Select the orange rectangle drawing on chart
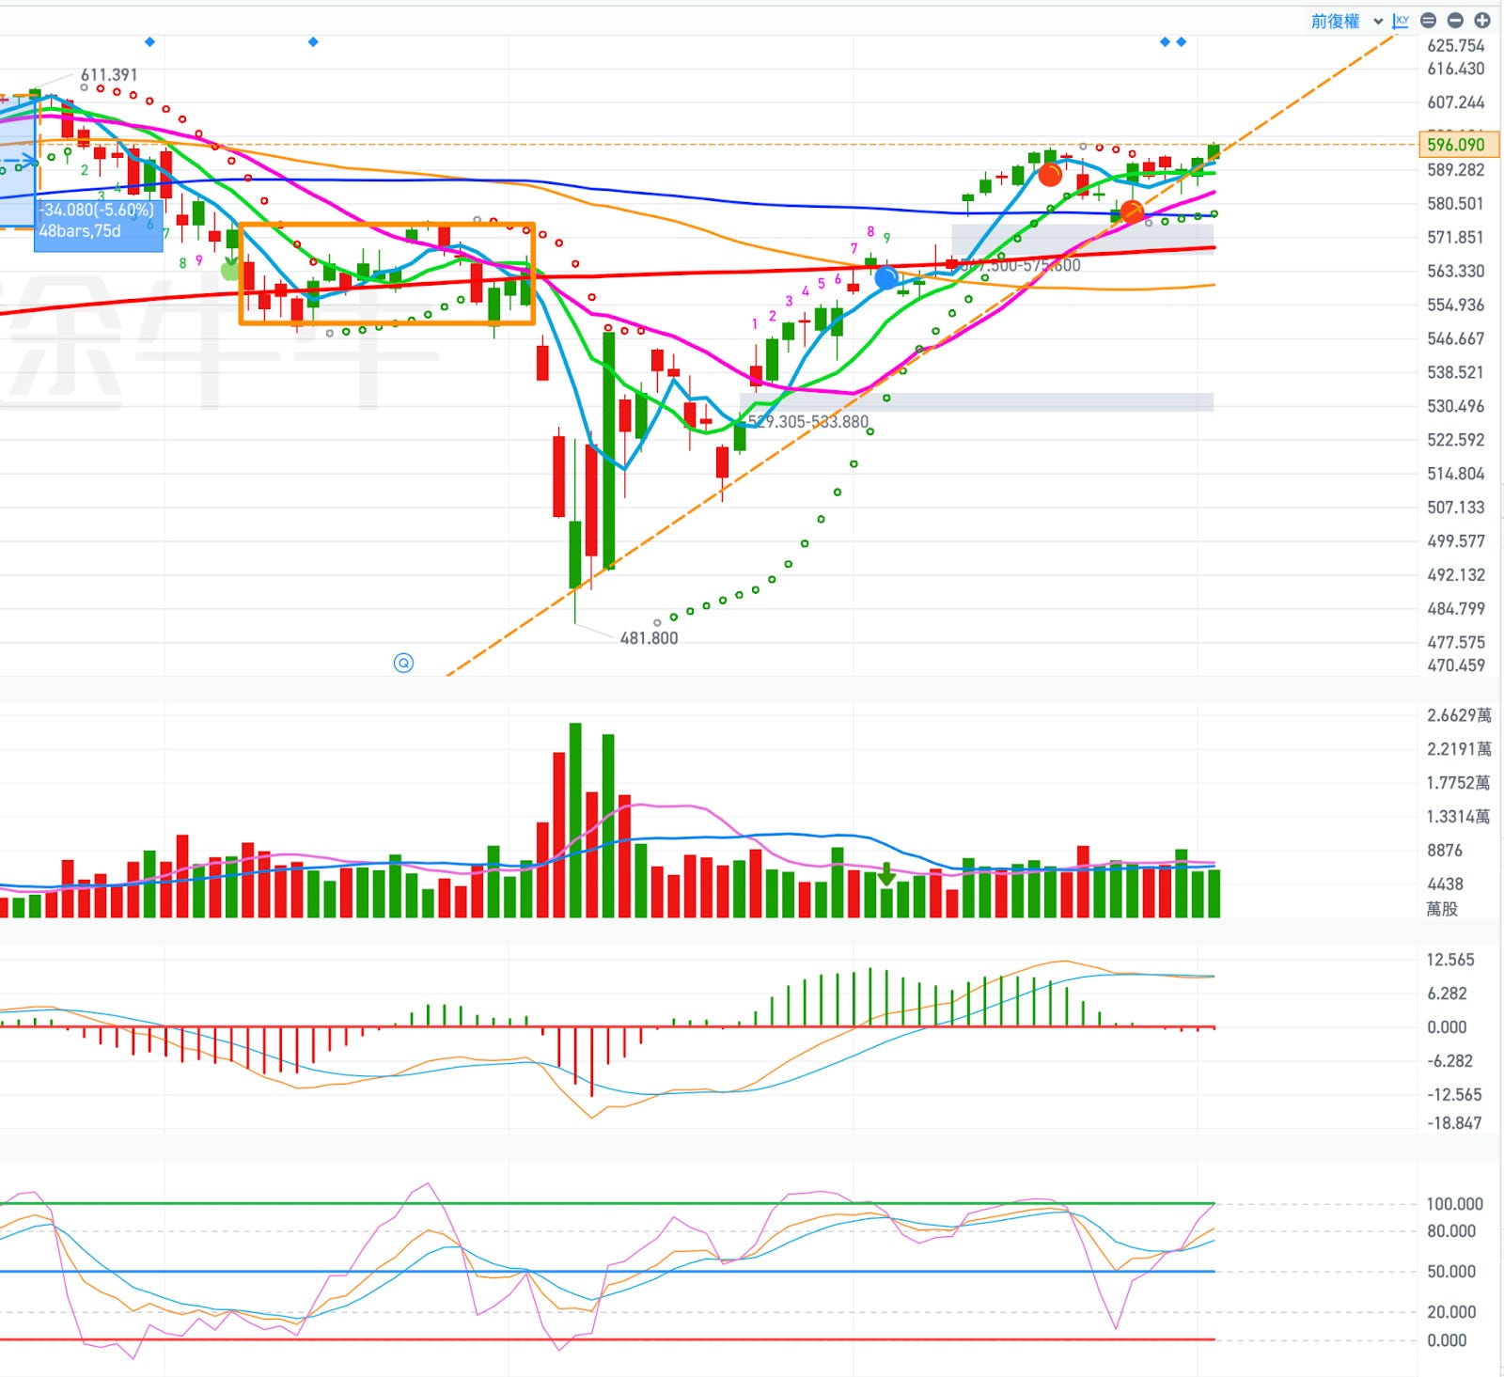 click(387, 274)
